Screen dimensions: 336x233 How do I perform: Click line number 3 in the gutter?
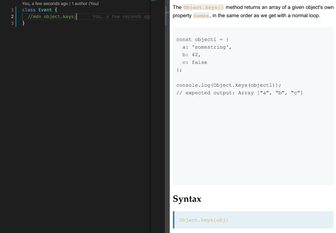coord(12,23)
